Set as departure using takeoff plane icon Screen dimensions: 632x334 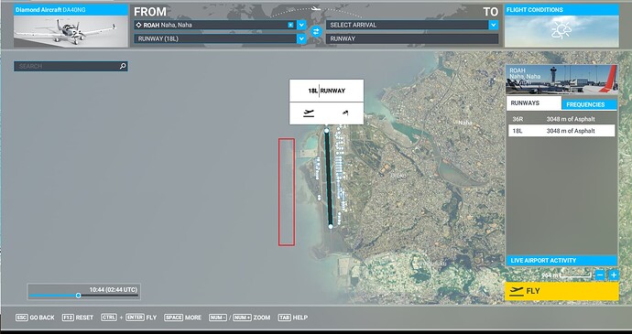[309, 113]
